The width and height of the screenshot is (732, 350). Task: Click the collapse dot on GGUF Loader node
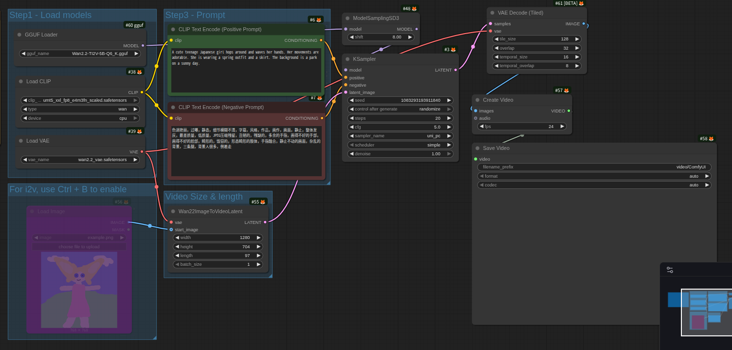[x=19, y=35]
